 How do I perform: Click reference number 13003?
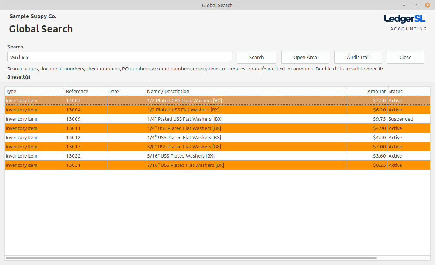73,100
